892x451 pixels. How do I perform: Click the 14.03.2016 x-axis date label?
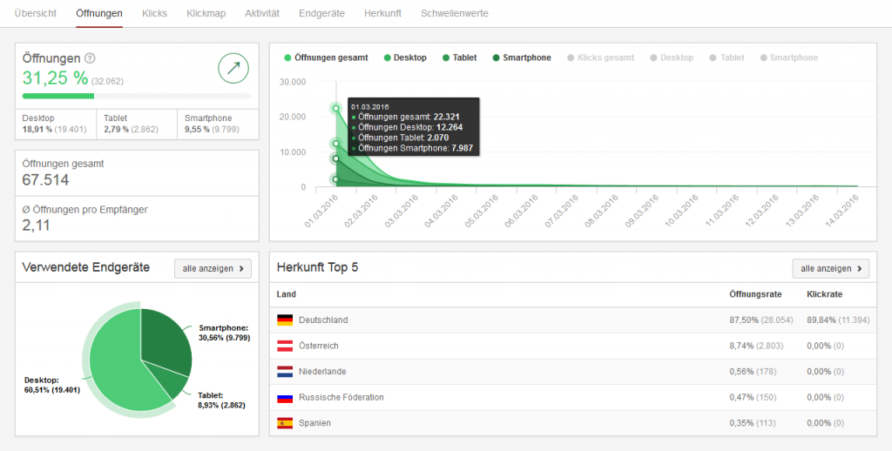[843, 211]
